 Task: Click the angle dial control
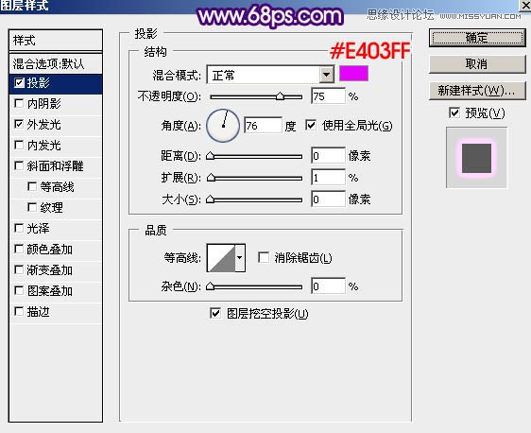pyautogui.click(x=223, y=126)
